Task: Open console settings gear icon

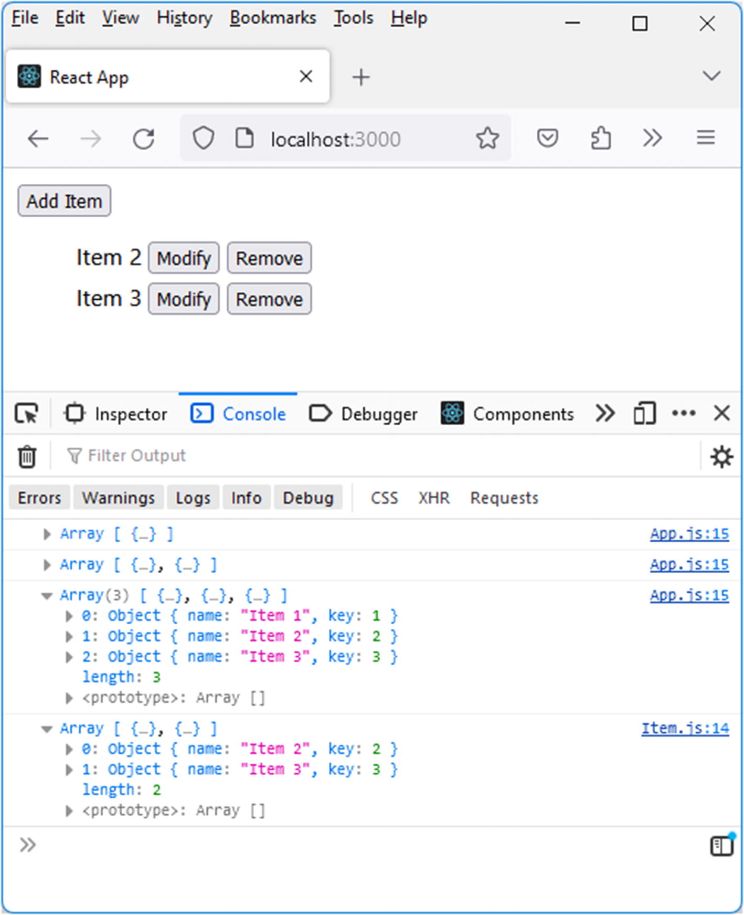Action: pos(721,456)
